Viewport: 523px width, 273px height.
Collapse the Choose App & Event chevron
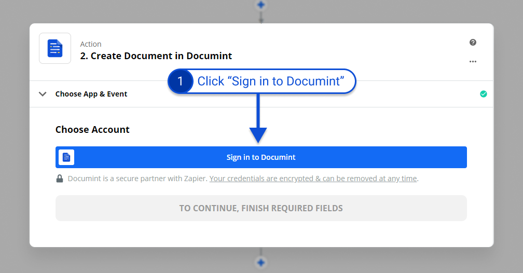click(43, 94)
